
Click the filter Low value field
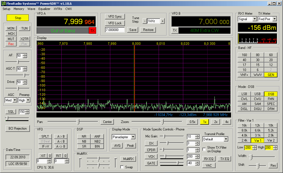248,148
